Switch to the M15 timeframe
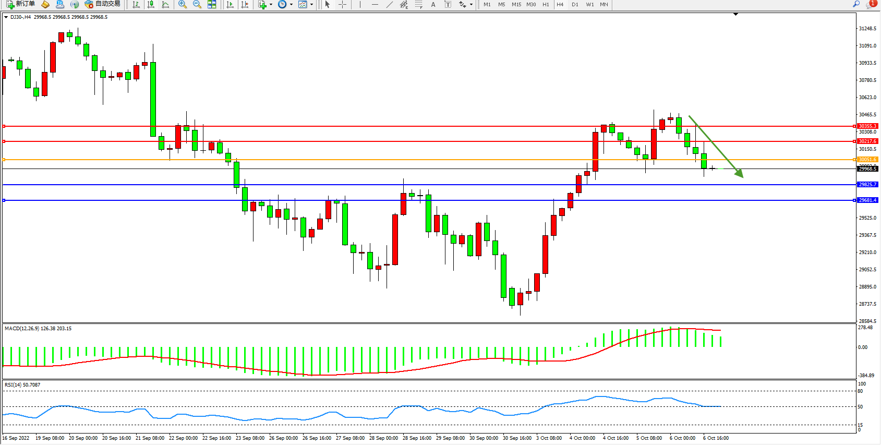Screen dimensions: 881x445 [516, 4]
